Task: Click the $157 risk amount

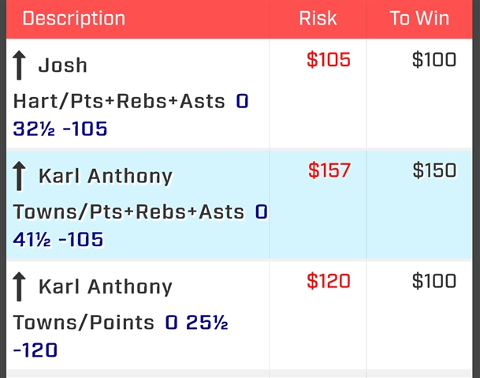Action: [x=329, y=170]
